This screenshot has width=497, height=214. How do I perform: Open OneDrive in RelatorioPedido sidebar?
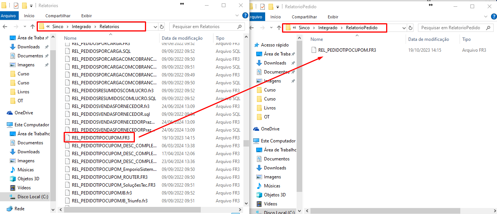coord(270,129)
